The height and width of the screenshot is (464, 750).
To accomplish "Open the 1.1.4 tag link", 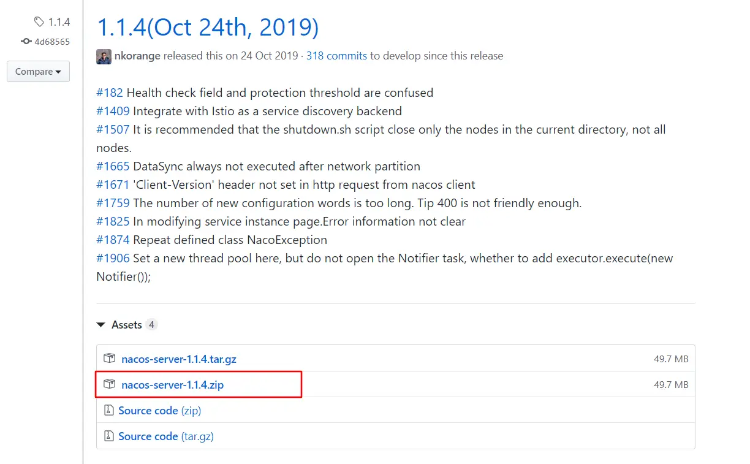I will pos(59,23).
